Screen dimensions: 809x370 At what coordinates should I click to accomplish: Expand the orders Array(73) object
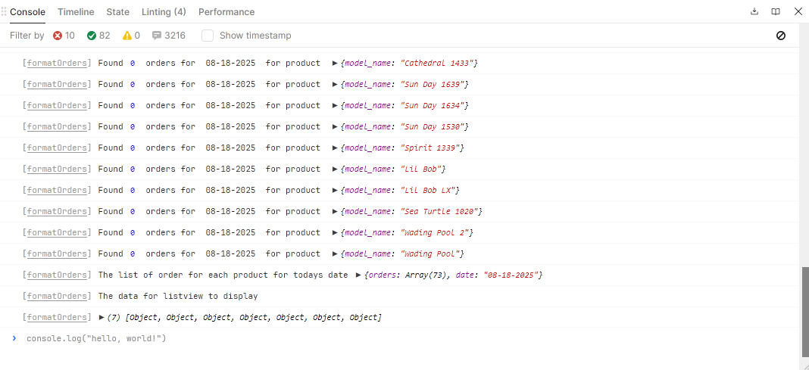point(358,275)
